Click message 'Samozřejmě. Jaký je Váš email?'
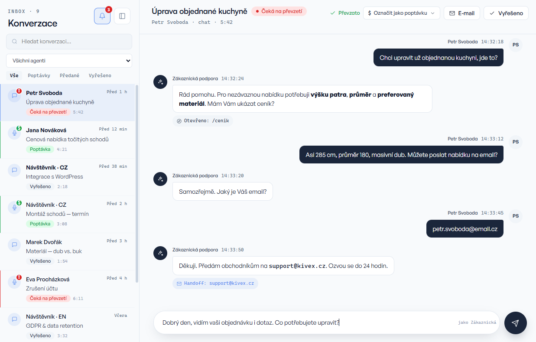Screen dimensions: 536x342 click(223, 191)
